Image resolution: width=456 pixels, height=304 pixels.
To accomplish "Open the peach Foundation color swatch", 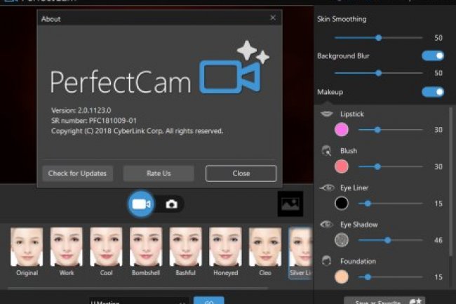I will click(342, 277).
